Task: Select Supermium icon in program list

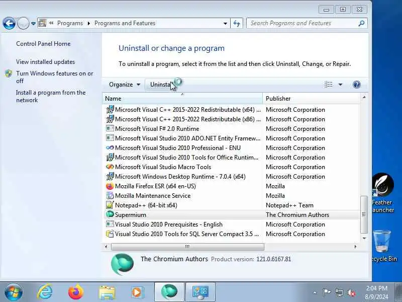Action: [x=110, y=214]
